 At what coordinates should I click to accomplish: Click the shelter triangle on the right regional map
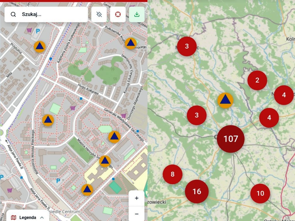[x=226, y=101]
